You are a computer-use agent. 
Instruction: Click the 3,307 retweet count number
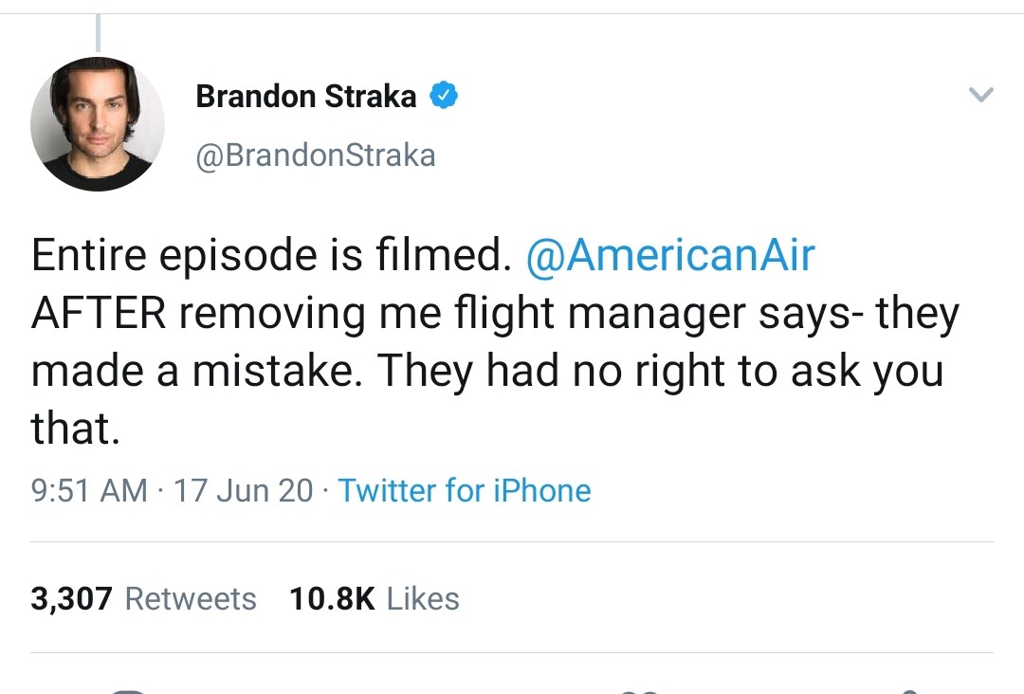(71, 598)
